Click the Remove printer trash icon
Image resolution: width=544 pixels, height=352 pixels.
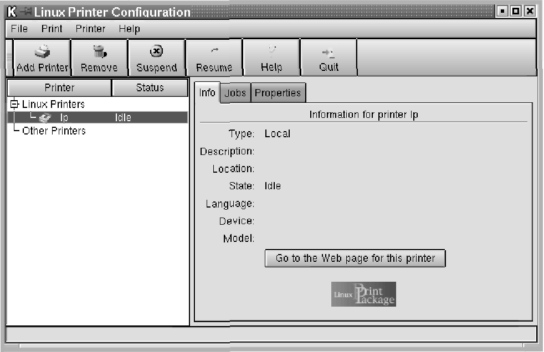(x=99, y=52)
